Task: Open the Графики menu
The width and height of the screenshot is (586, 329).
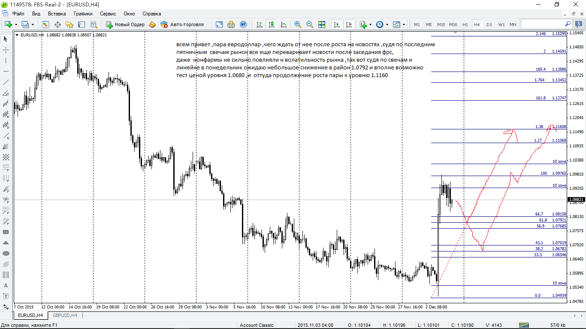Action: (83, 14)
